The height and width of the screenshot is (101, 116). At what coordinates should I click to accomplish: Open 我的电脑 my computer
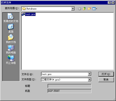[x=11, y=49]
